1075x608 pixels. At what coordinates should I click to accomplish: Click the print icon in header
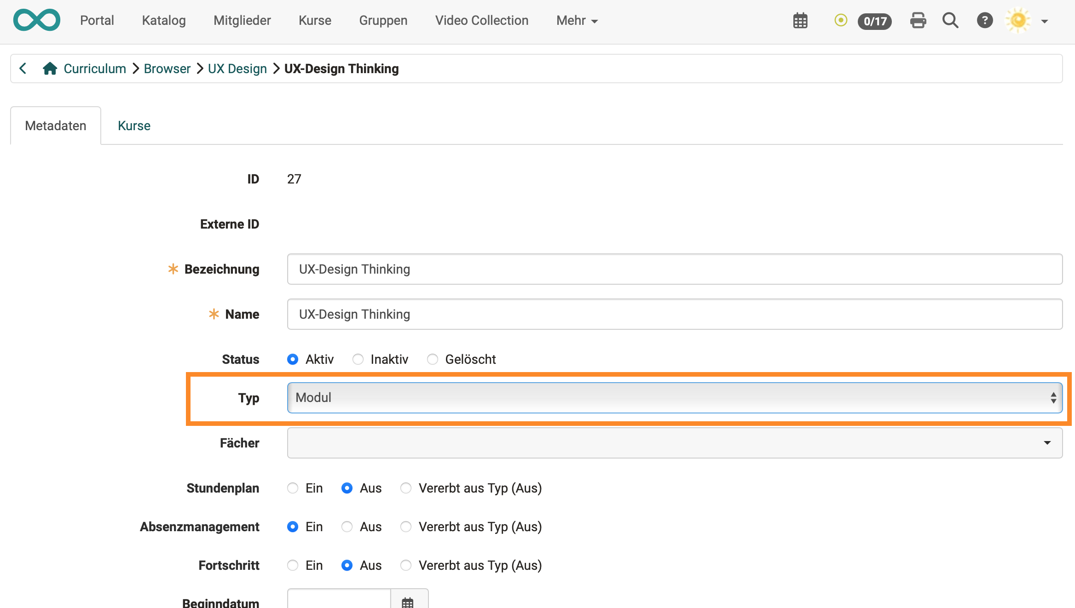pyautogui.click(x=918, y=21)
